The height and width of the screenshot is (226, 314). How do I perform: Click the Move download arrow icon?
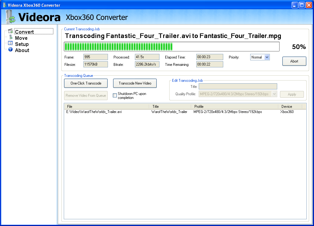(10, 38)
